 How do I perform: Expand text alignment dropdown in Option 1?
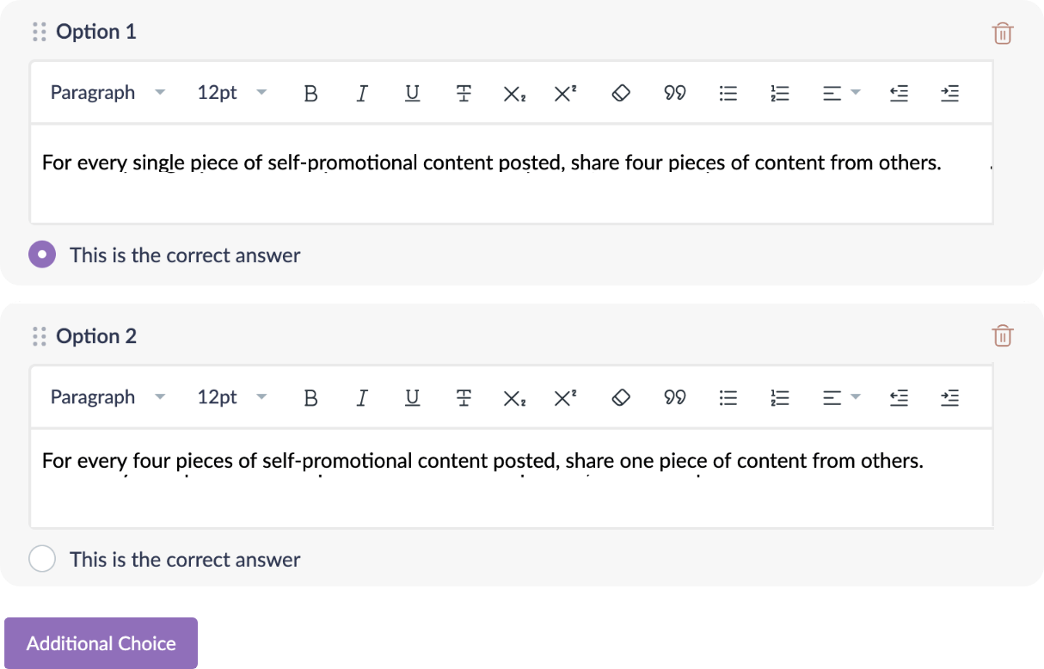841,93
